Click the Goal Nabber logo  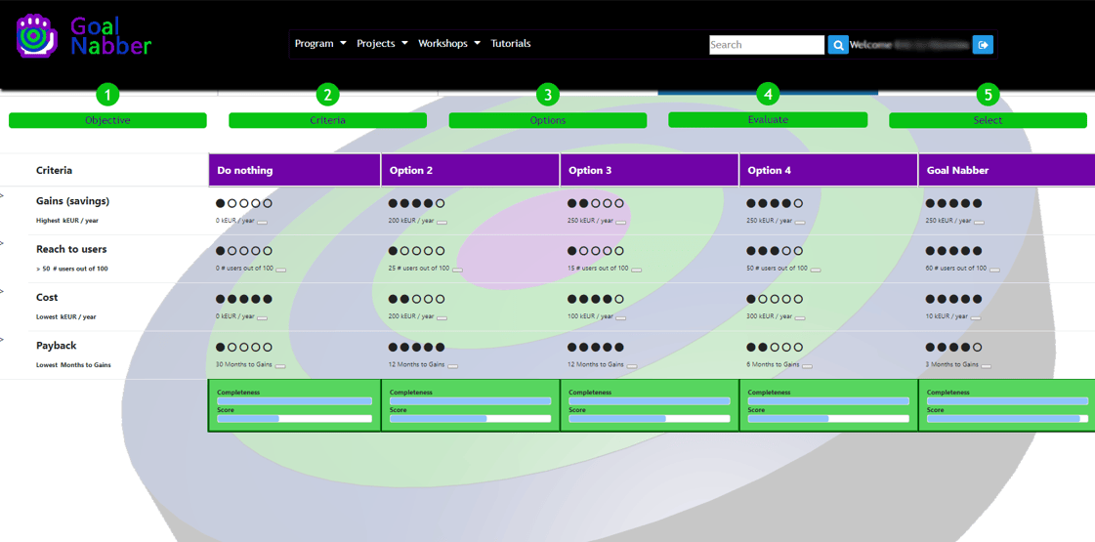pos(84,37)
